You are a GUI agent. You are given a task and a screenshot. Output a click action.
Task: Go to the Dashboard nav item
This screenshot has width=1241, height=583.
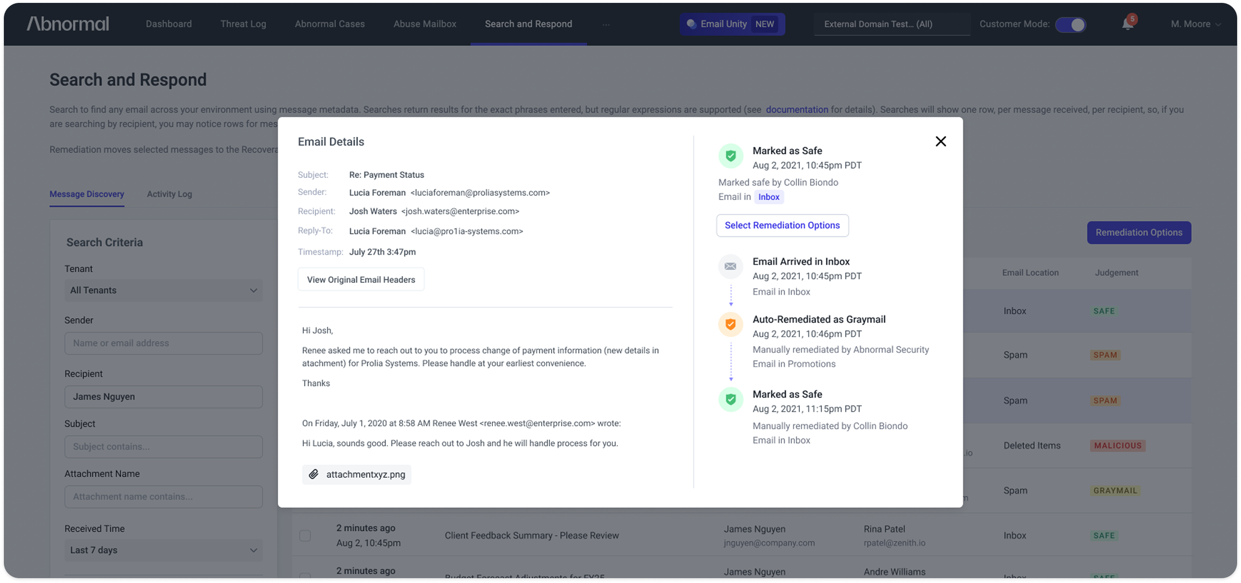pos(169,24)
